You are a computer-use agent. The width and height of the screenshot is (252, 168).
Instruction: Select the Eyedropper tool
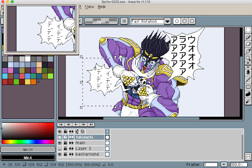point(248,51)
